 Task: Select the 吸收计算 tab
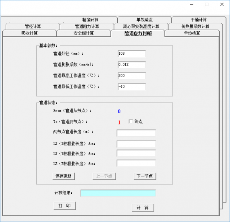(x=30, y=33)
